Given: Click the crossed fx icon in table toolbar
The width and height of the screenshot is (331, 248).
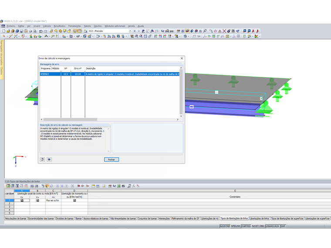Looking at the screenshot, I should [138, 186].
